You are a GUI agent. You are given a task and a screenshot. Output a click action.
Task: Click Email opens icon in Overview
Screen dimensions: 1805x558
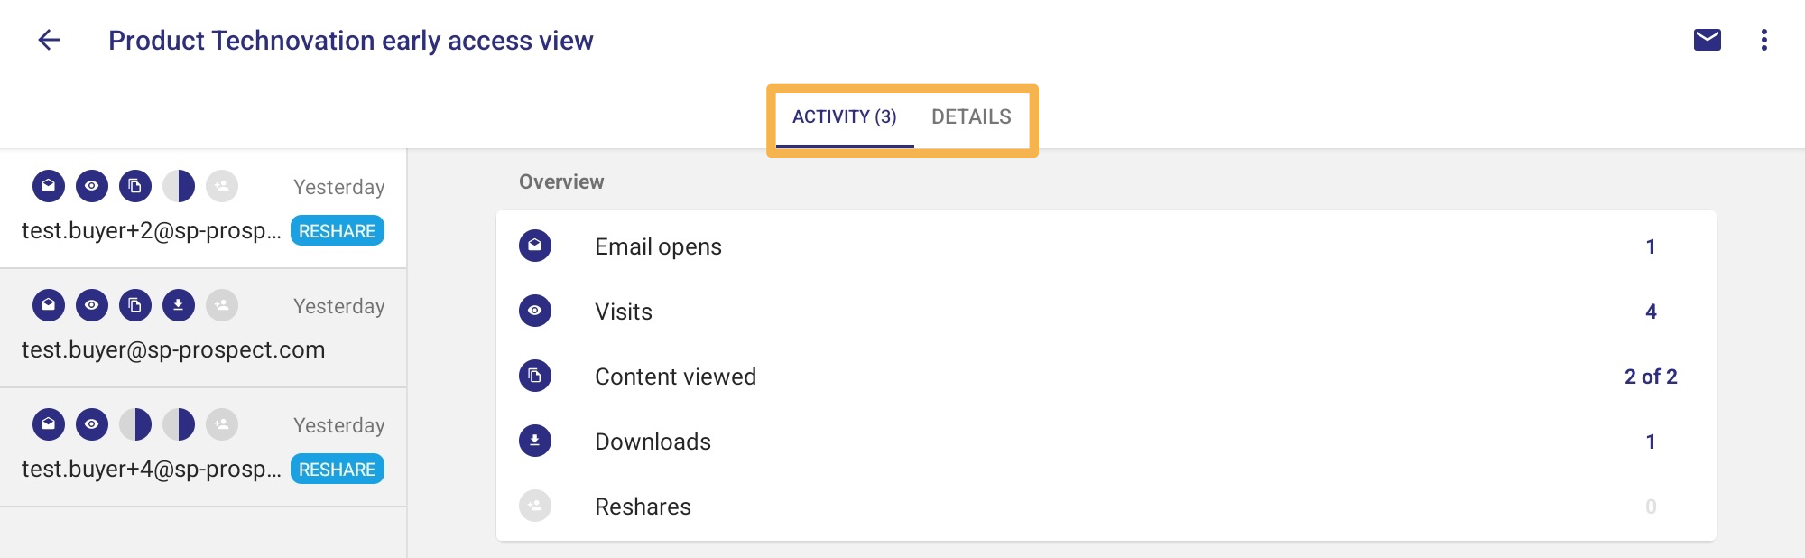[x=535, y=246]
